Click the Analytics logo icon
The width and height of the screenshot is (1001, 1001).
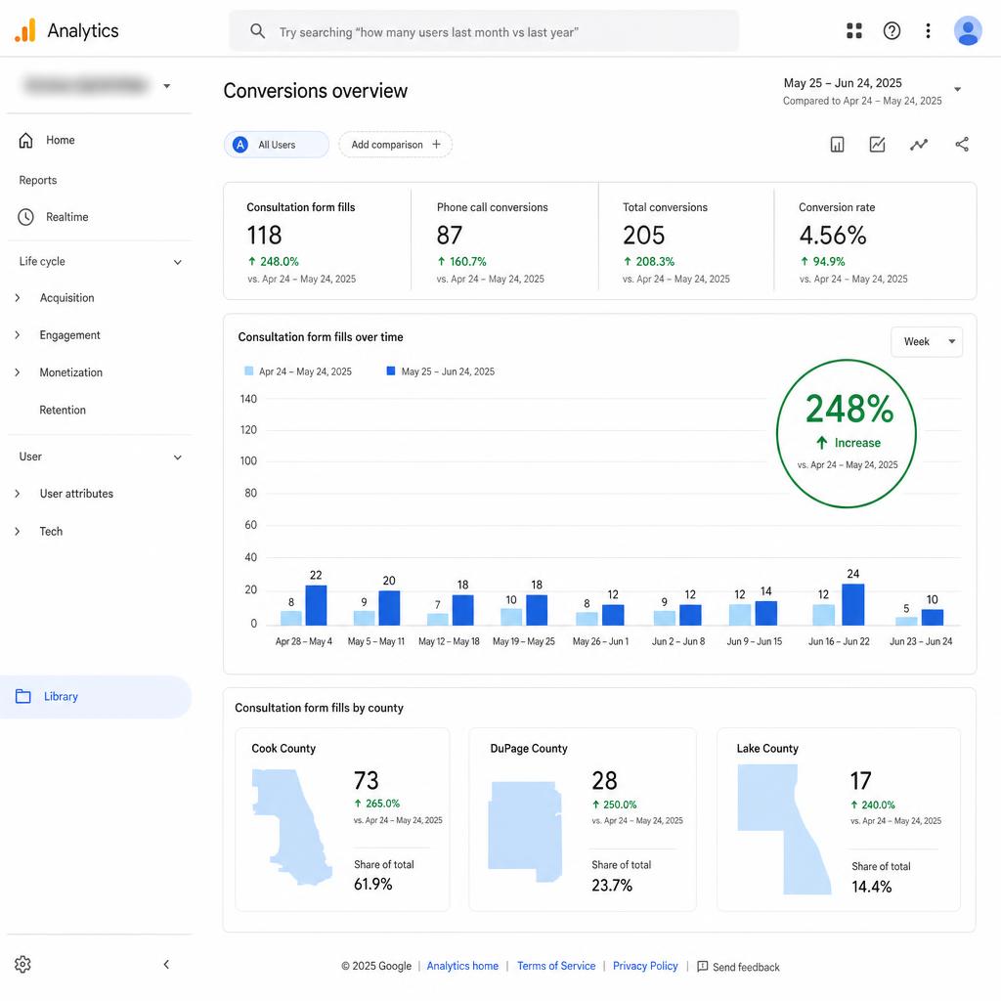(24, 30)
